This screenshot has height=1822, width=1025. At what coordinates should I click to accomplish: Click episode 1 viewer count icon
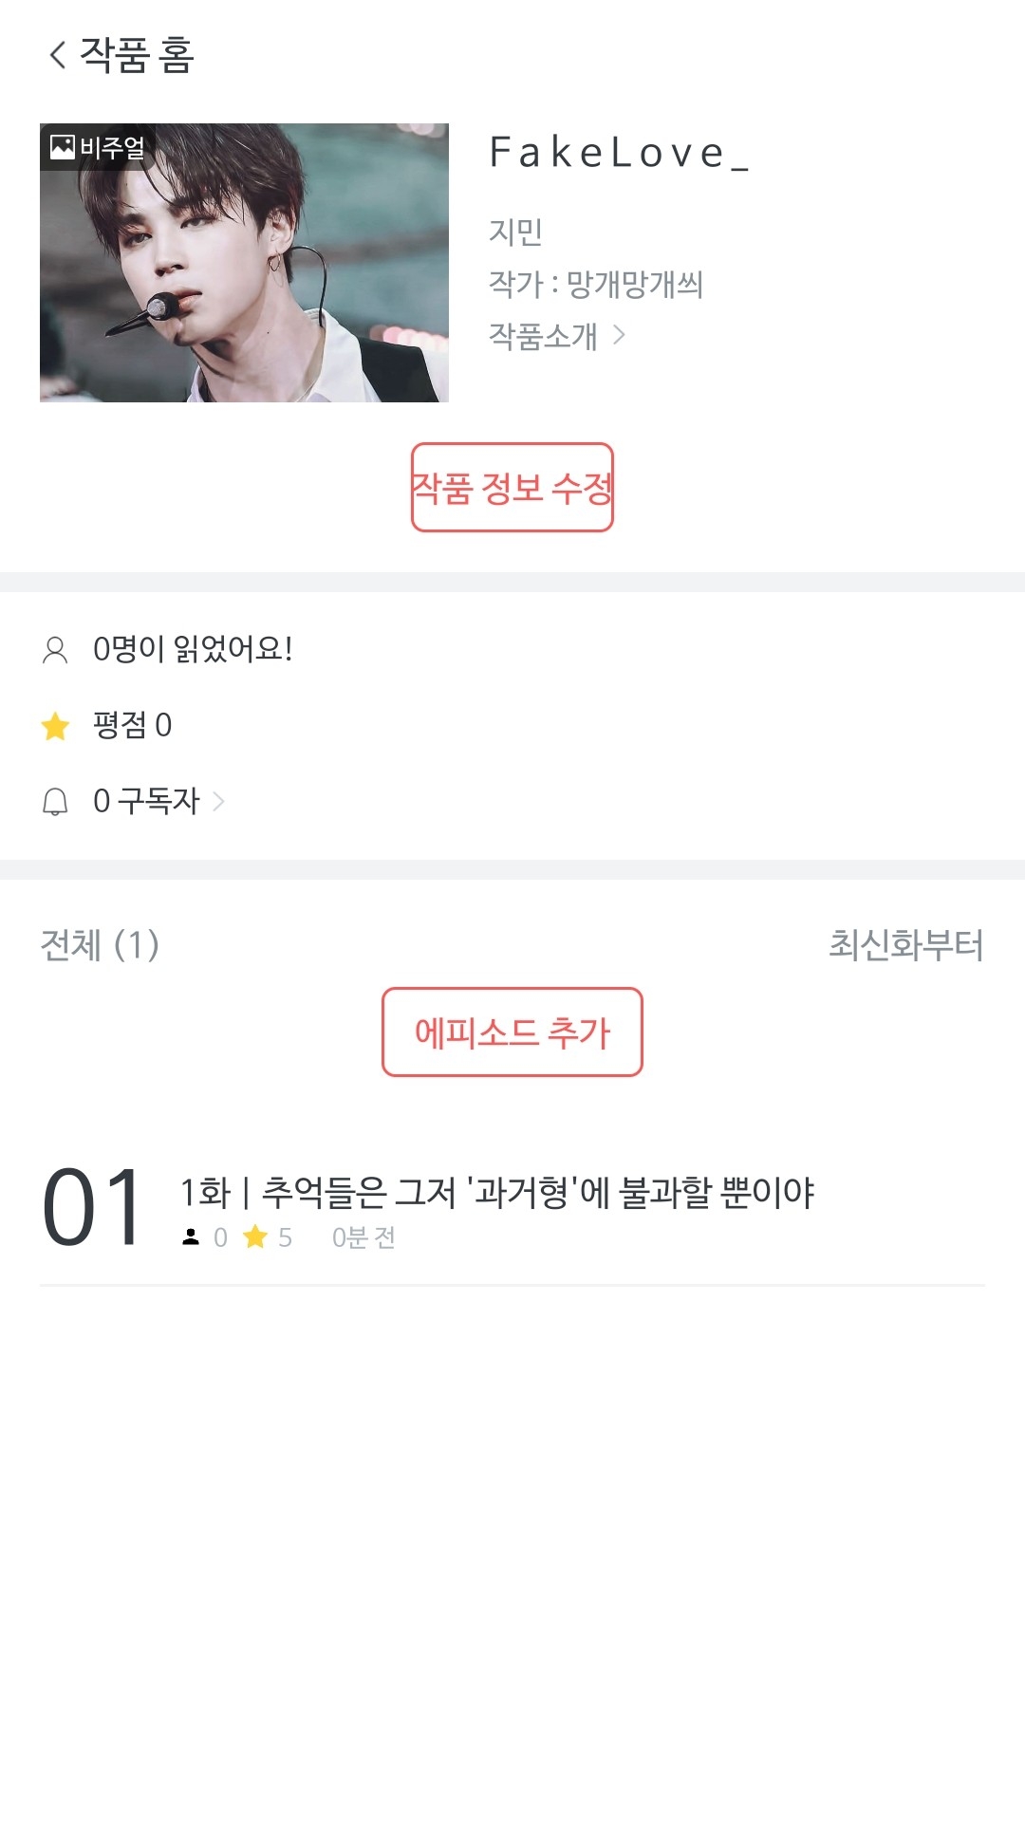point(191,1237)
